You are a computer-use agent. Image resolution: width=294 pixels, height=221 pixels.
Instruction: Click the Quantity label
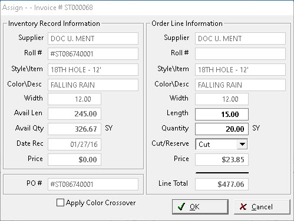[175, 128]
